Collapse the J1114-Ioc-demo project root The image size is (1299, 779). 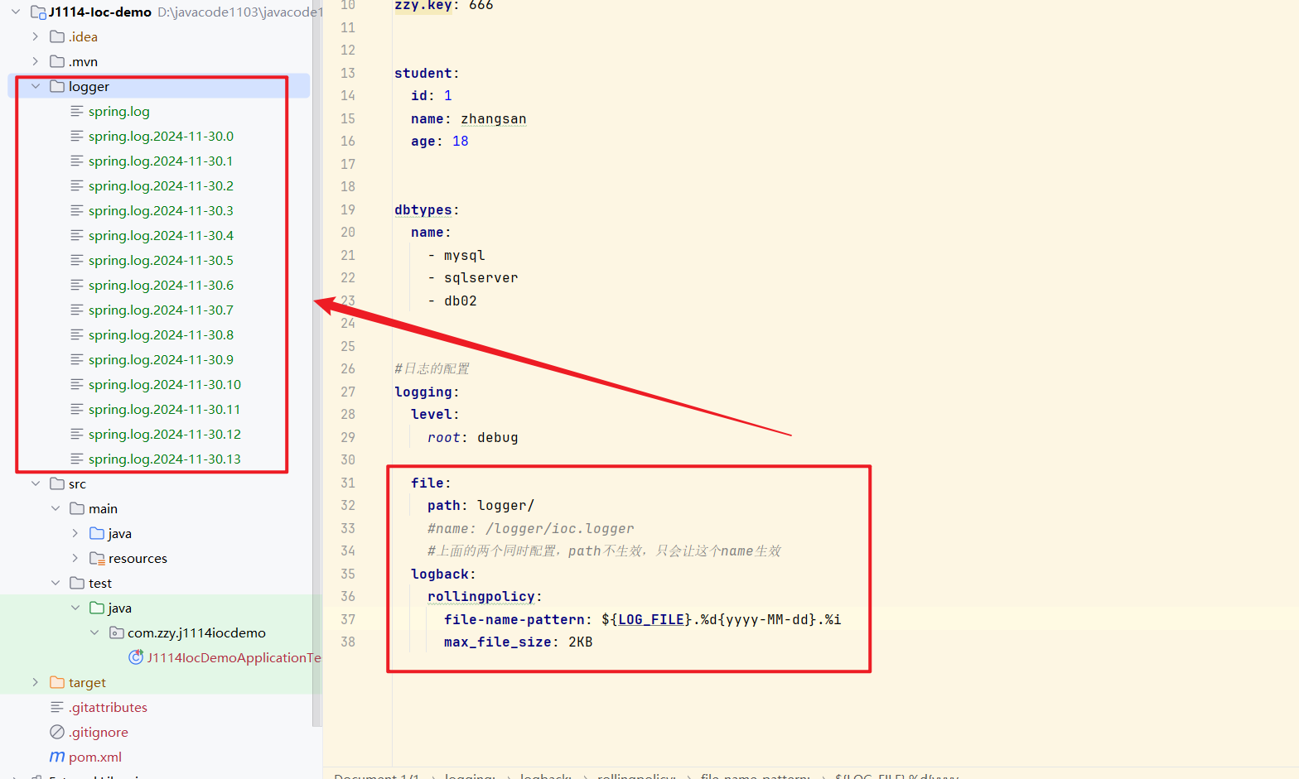[16, 12]
